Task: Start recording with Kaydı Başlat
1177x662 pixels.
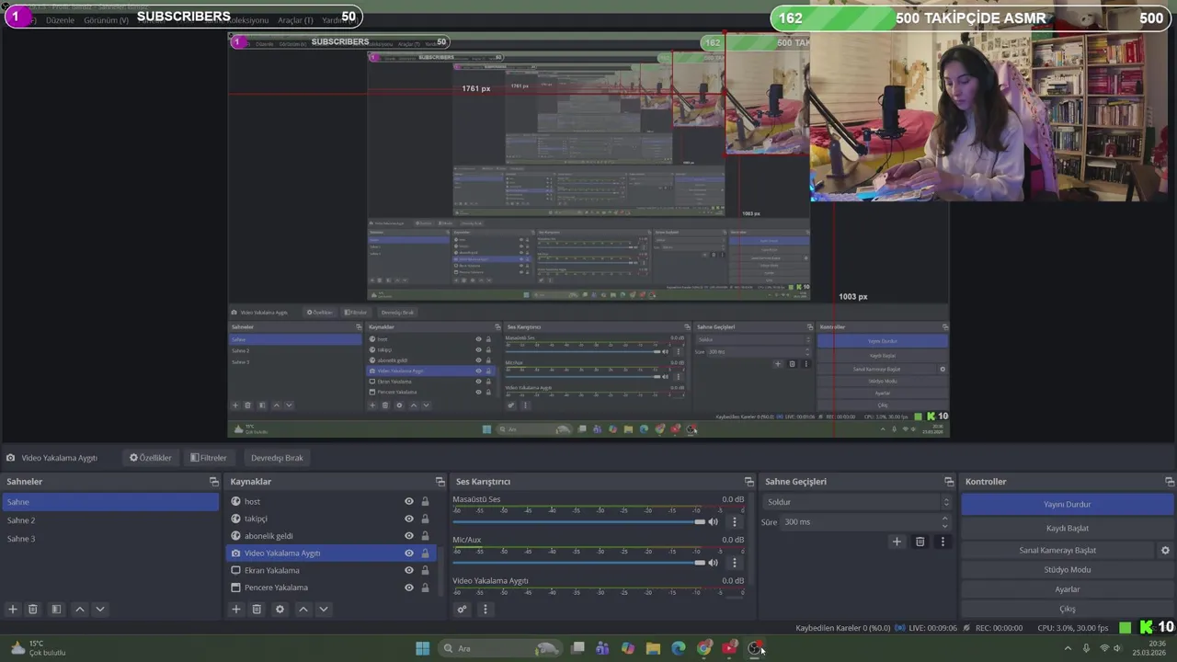Action: coord(1068,529)
